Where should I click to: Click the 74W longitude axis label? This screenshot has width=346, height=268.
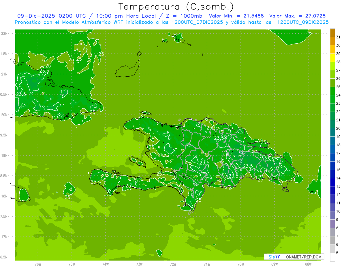click(105, 264)
